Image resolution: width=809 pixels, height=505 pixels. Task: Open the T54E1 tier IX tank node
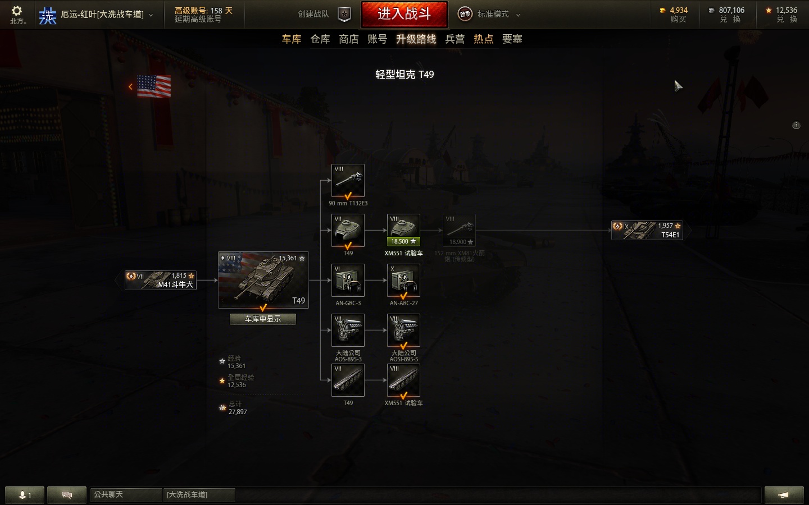click(x=647, y=230)
